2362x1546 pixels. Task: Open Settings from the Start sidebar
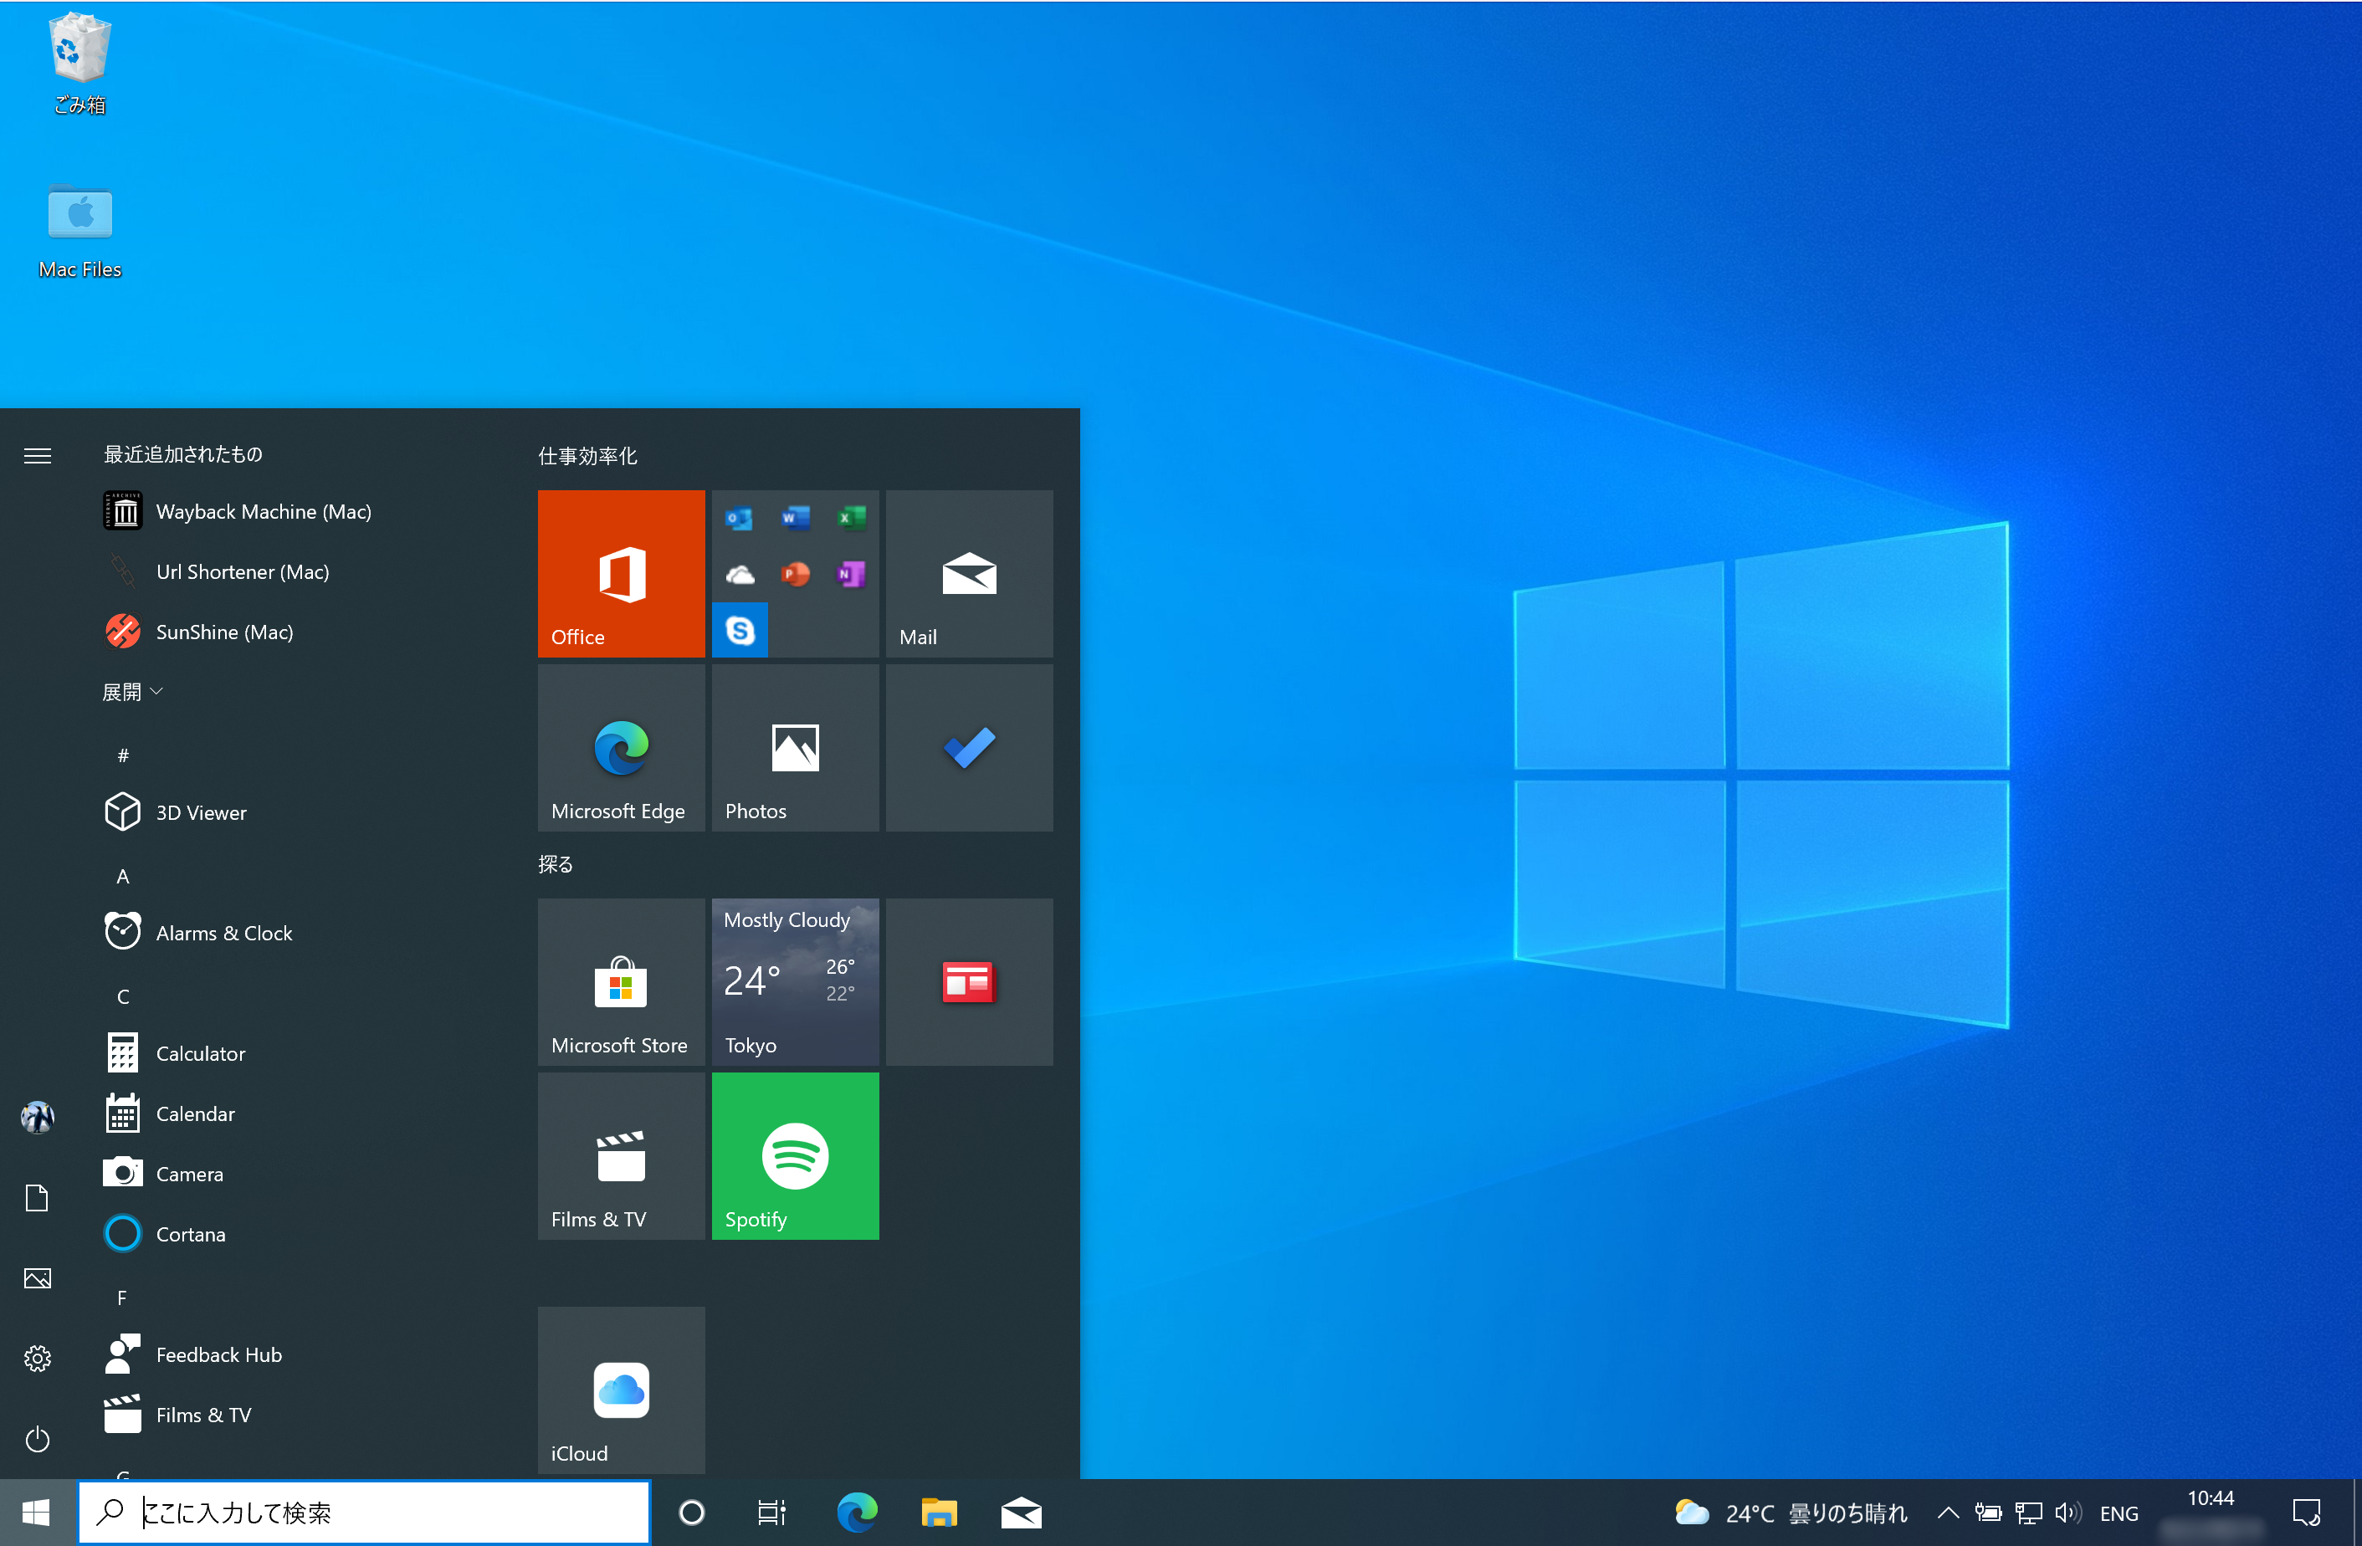pyautogui.click(x=37, y=1359)
